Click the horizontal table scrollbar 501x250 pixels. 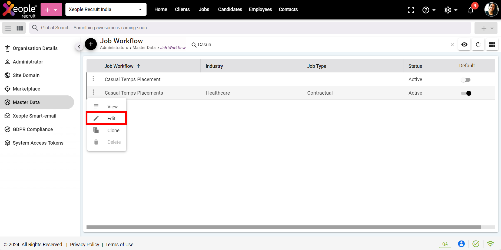pos(284,227)
